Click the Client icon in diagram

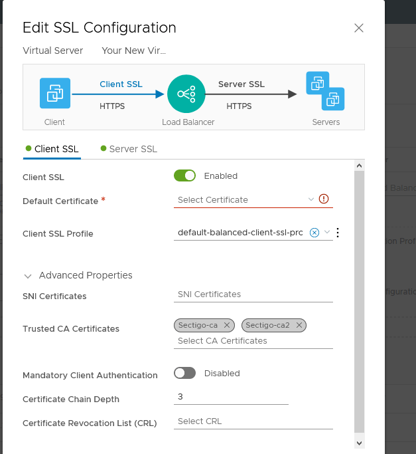(54, 94)
